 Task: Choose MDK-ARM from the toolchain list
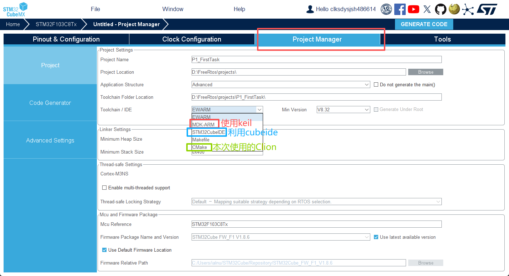(x=227, y=125)
